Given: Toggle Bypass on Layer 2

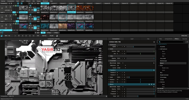Looking at the screenshot, I should point(6,16).
